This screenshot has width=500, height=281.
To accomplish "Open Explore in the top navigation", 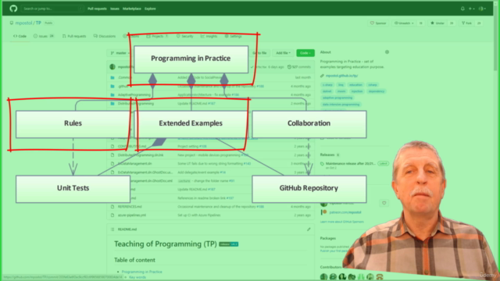I will point(150,9).
